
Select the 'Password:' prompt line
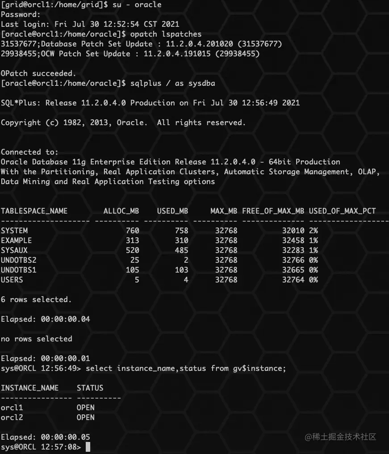pos(21,14)
